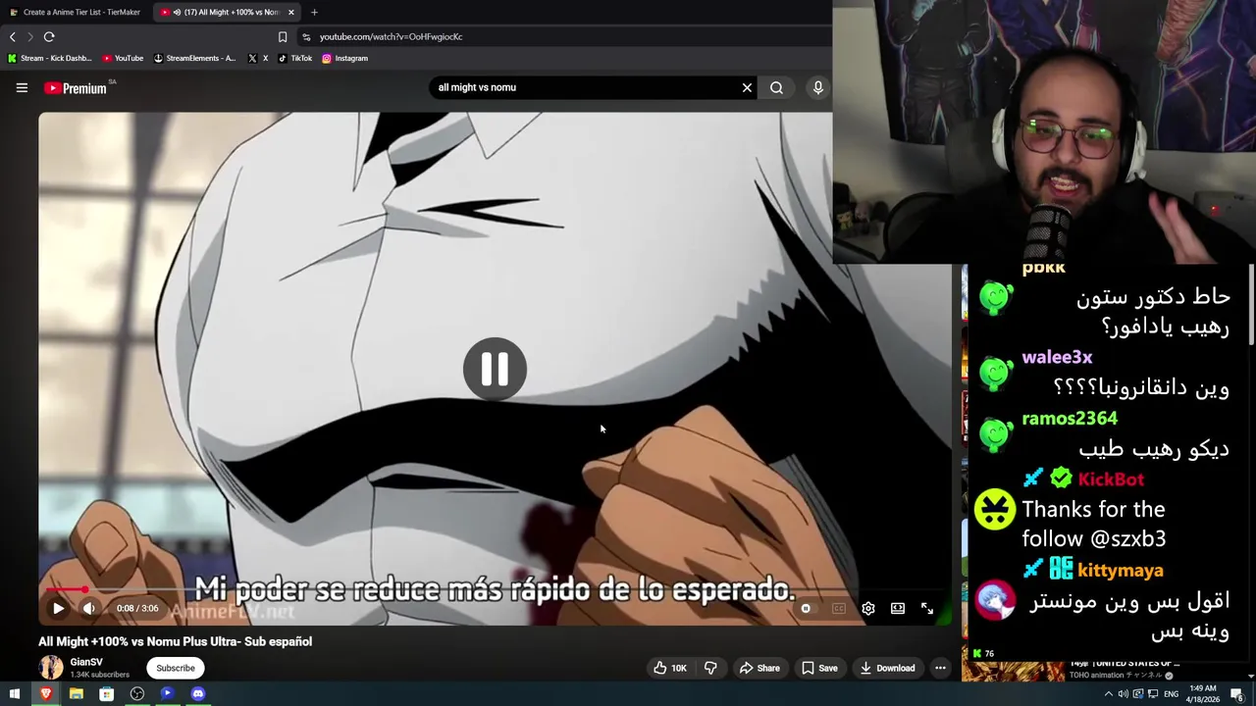The height and width of the screenshot is (706, 1256).
Task: Open the Stream - Kick Dashboard bookmark
Action: 49,58
